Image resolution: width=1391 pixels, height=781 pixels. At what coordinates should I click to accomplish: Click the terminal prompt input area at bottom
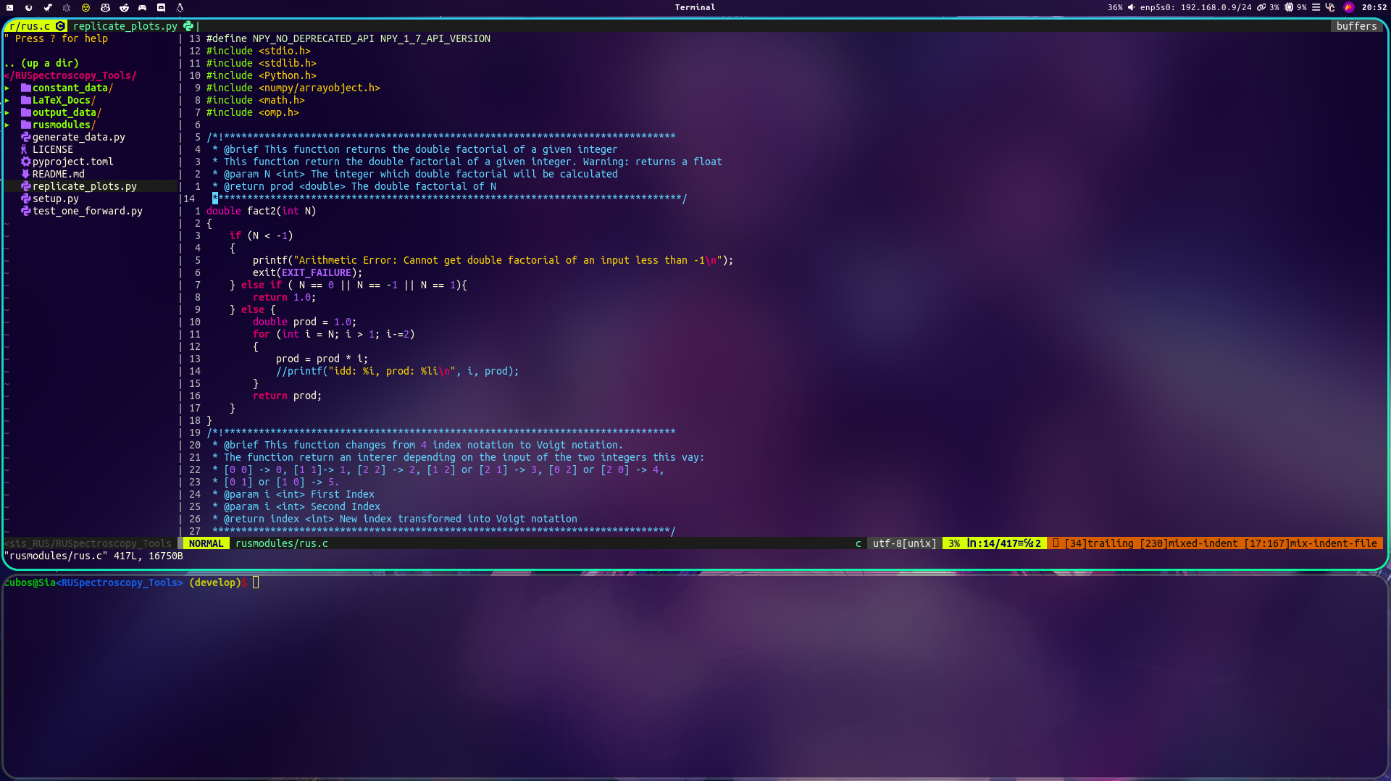255,582
